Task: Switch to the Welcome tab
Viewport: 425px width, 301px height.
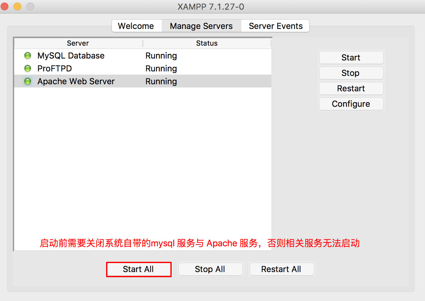Action: tap(136, 26)
